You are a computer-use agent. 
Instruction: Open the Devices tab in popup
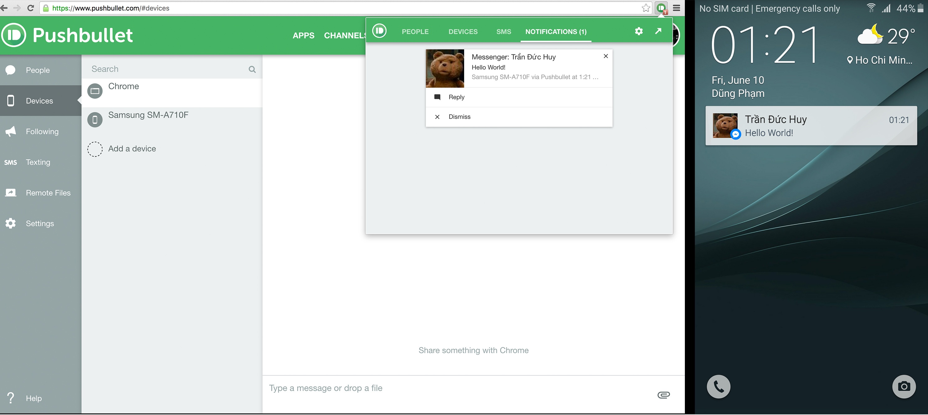point(463,32)
